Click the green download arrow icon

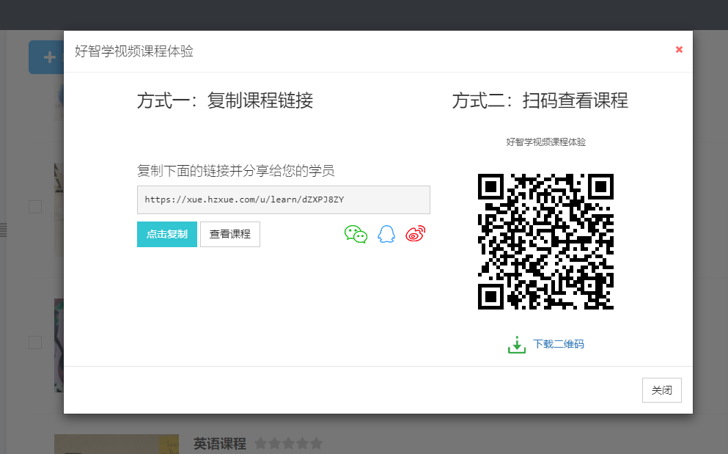click(x=517, y=345)
